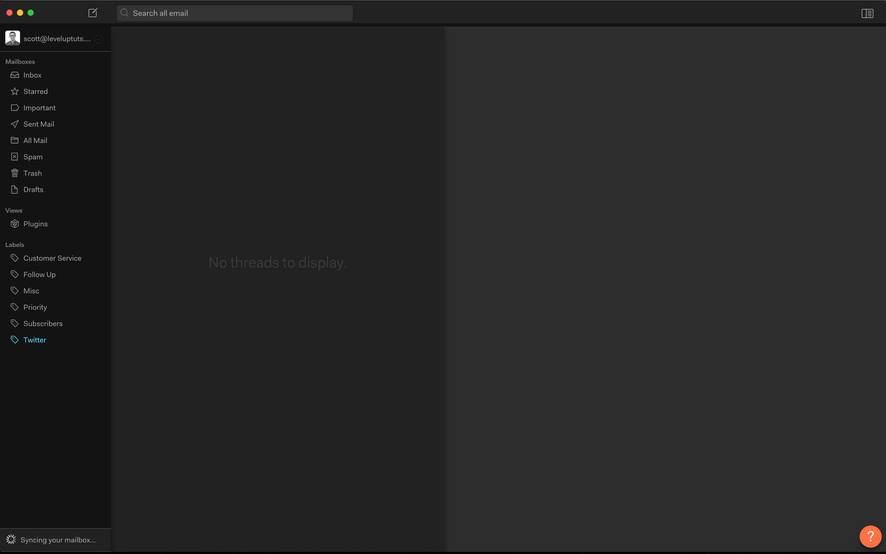Select the Customer Service label
The image size is (886, 554).
(52, 258)
